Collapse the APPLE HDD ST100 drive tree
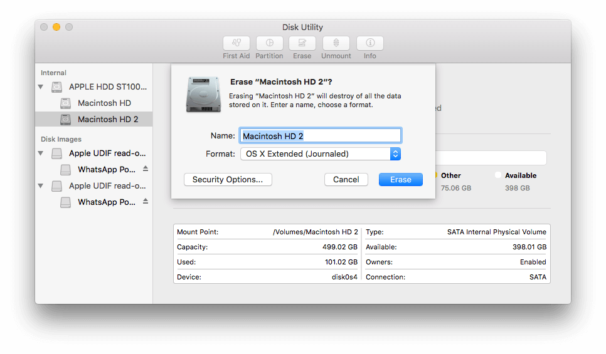Image resolution: width=606 pixels, height=354 pixels. click(41, 87)
